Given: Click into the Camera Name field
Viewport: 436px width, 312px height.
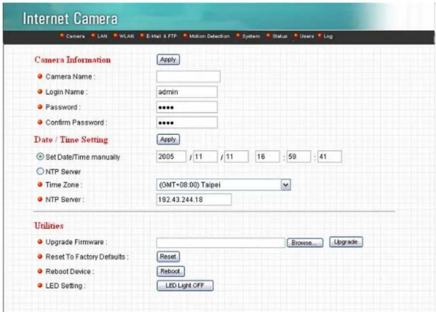Looking at the screenshot, I should (188, 76).
